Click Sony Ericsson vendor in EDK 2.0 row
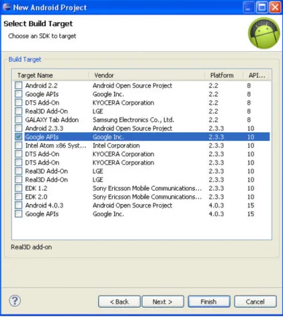283x317 pixels. [147, 197]
